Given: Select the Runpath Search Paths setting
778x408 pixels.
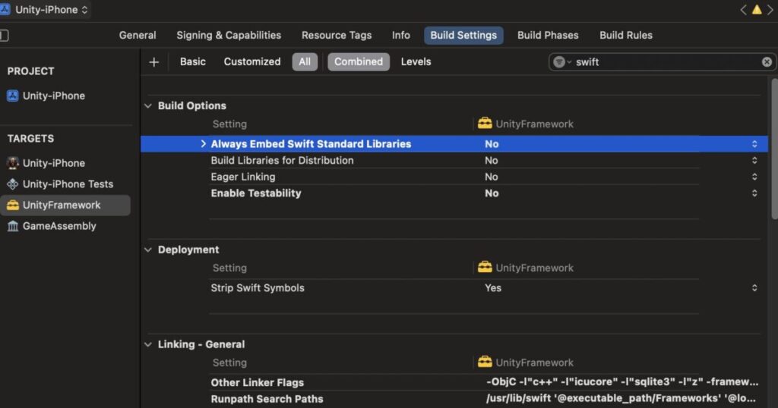Looking at the screenshot, I should coord(267,399).
